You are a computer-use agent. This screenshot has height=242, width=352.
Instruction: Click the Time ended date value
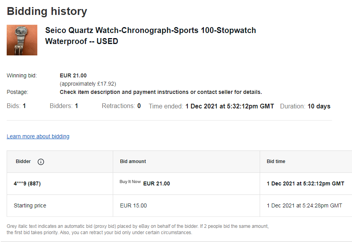pos(229,106)
